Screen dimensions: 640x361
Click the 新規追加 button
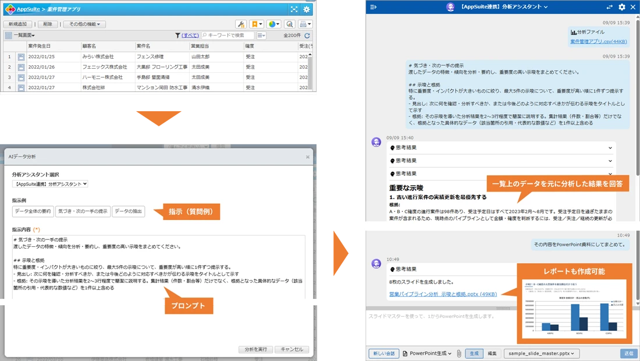point(17,24)
